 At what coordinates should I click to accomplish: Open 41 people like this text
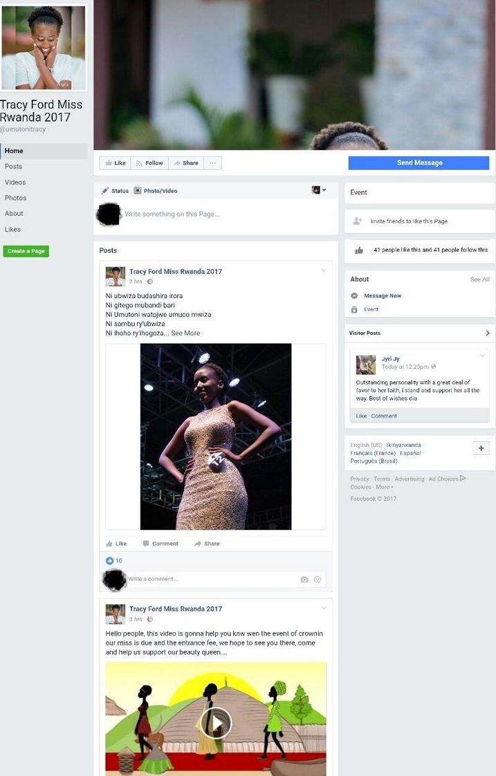(x=431, y=250)
